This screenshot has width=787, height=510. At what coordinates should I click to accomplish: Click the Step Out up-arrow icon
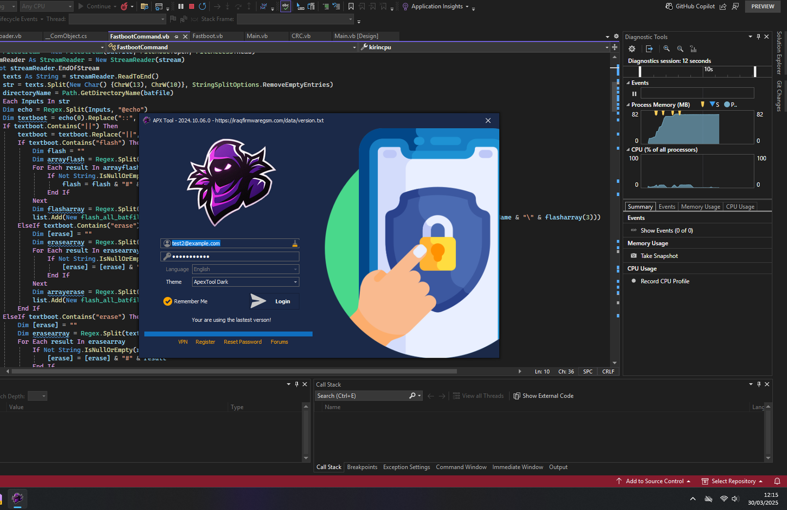[x=249, y=6]
